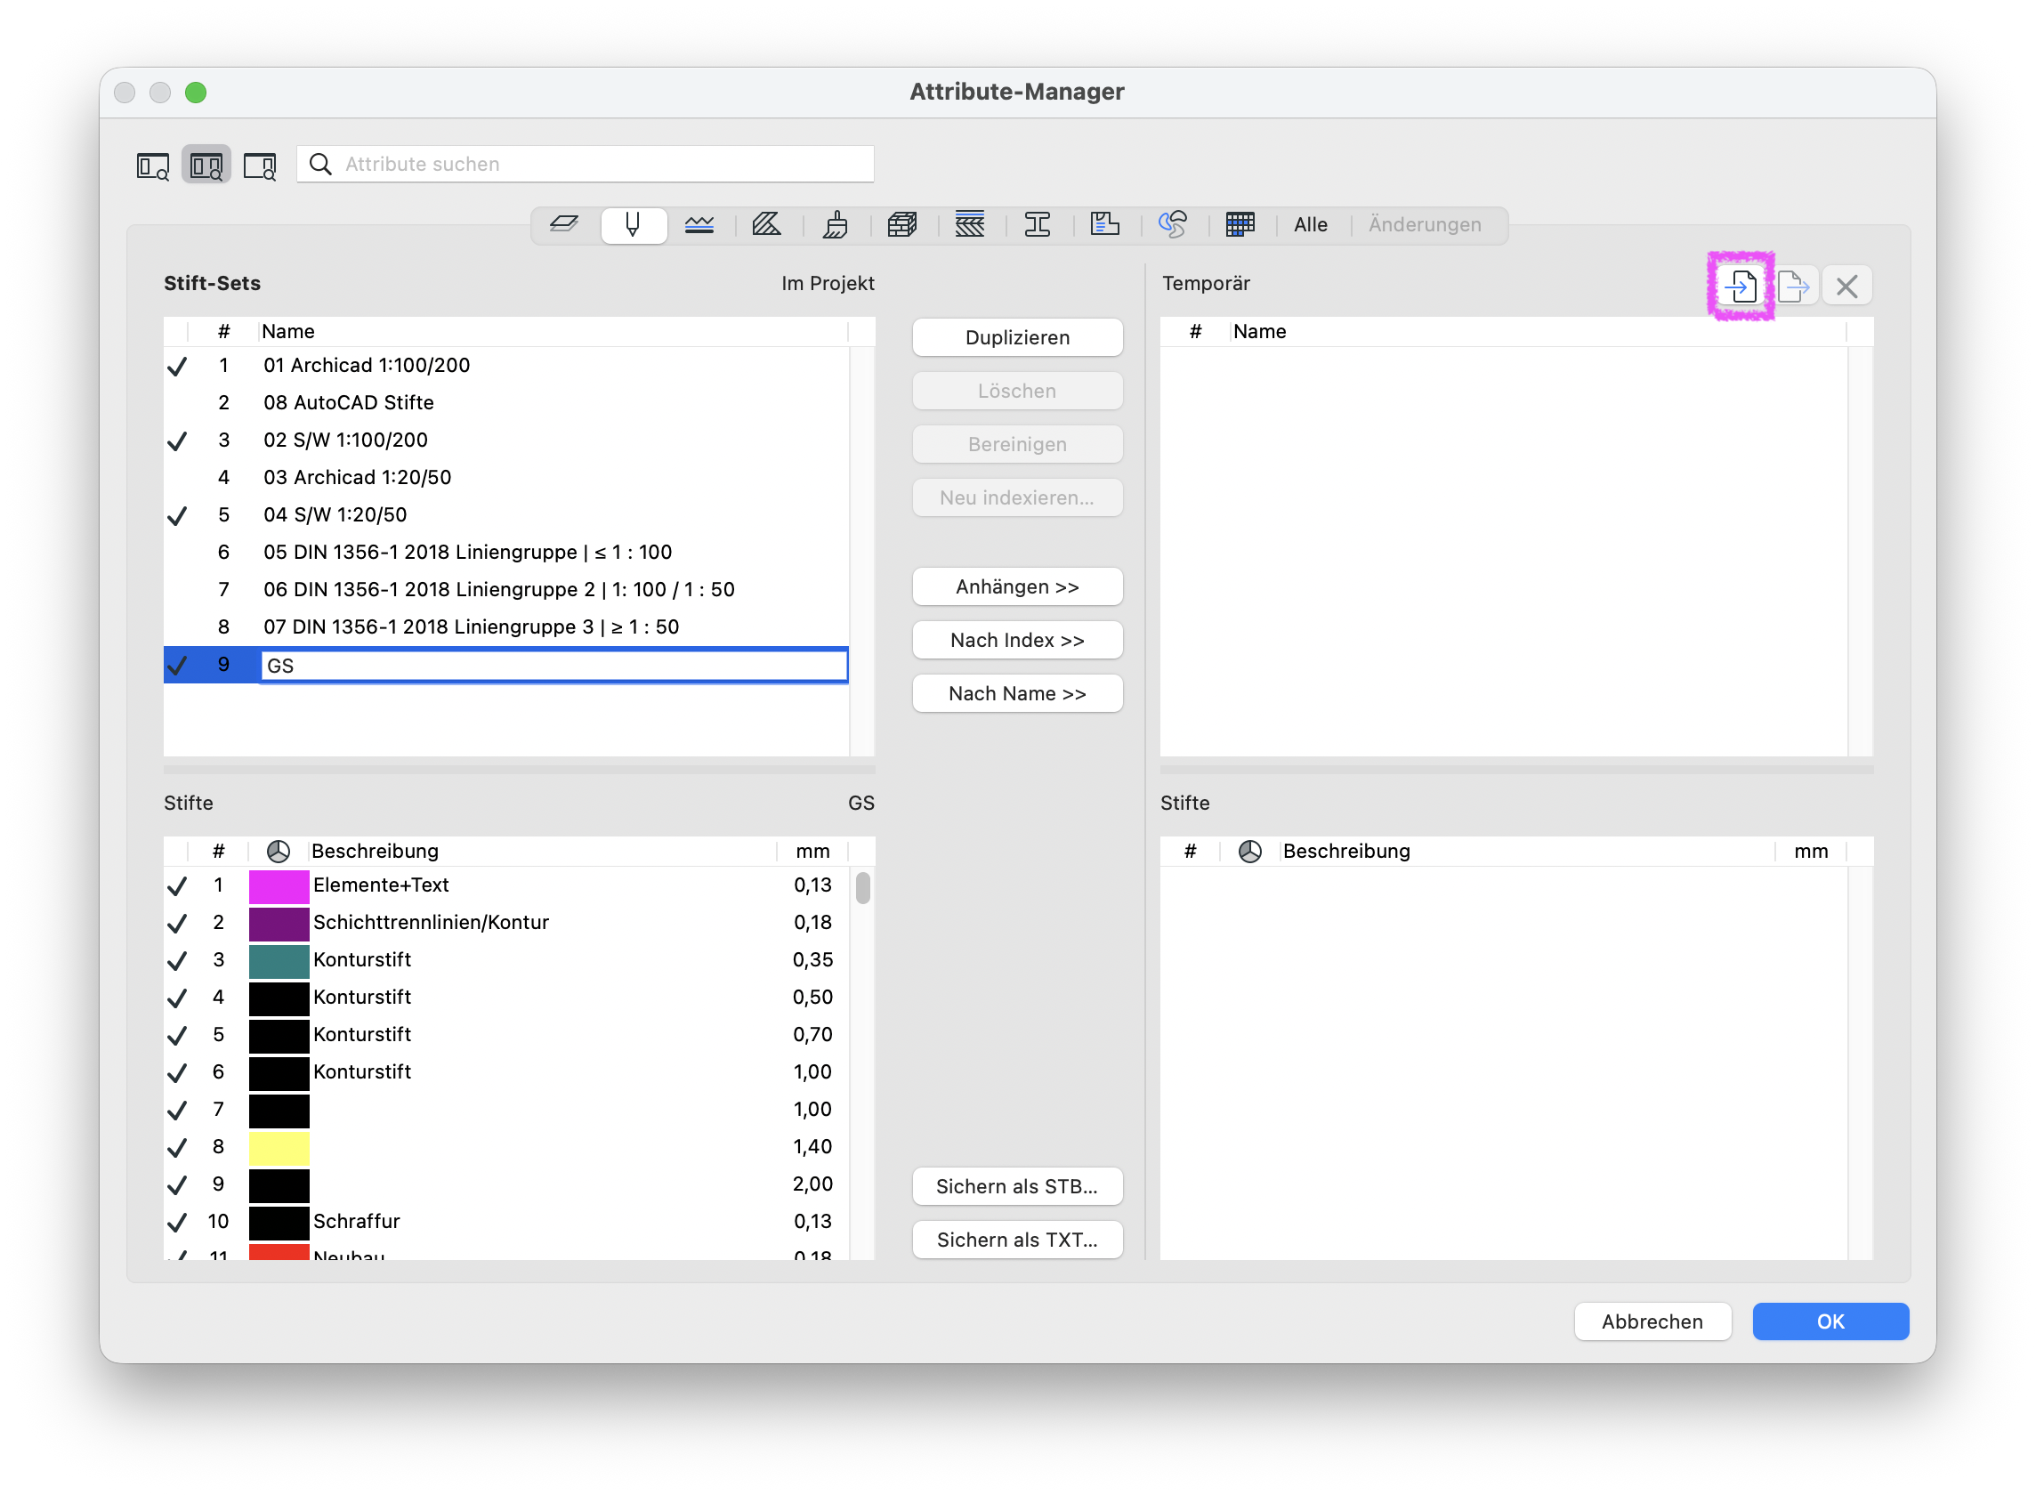This screenshot has height=1495, width=2036.
Task: Click the Anhängen >> button
Action: pos(1017,586)
